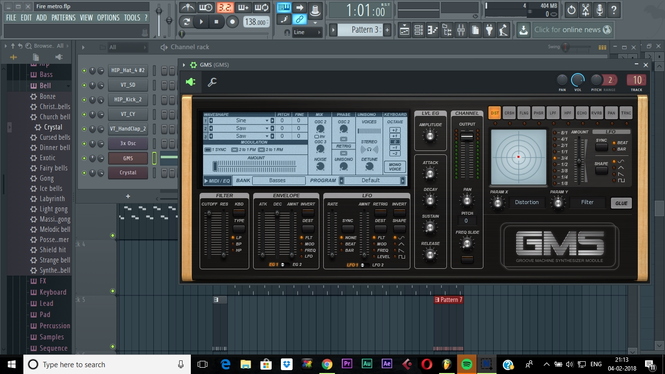Open the Line snap dropdown

tap(308, 32)
